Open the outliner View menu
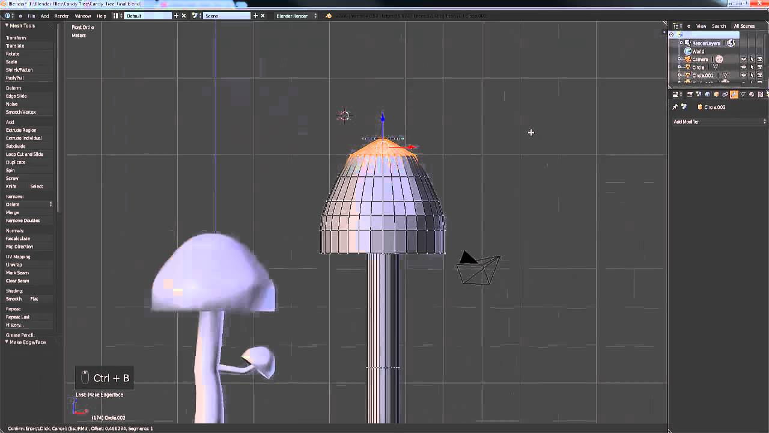Image resolution: width=769 pixels, height=433 pixels. coord(701,26)
